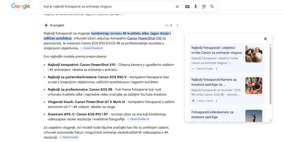The width and height of the screenshot is (284, 142).
Task: Open AI pregled three-dot options menu
Action: [177, 25]
